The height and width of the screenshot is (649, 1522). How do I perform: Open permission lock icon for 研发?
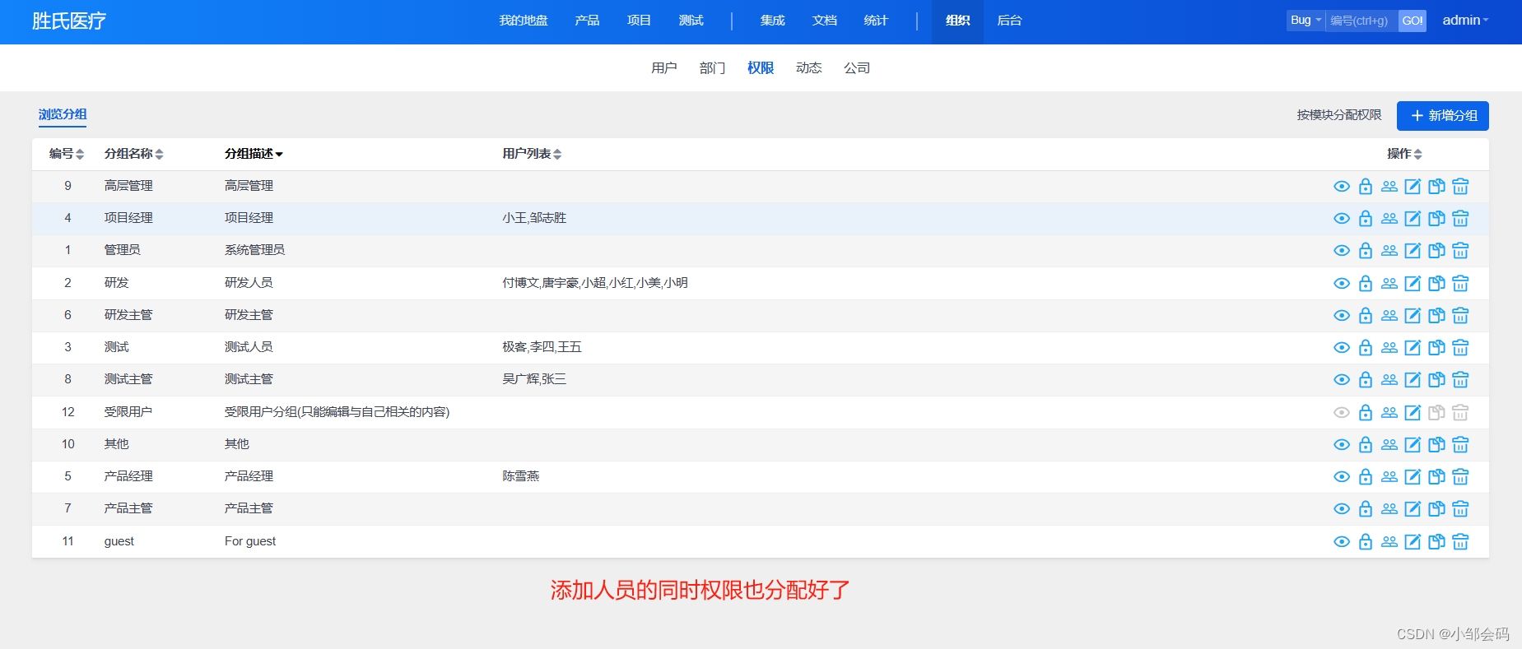1366,284
